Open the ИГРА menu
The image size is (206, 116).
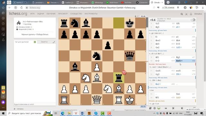coord(32,14)
